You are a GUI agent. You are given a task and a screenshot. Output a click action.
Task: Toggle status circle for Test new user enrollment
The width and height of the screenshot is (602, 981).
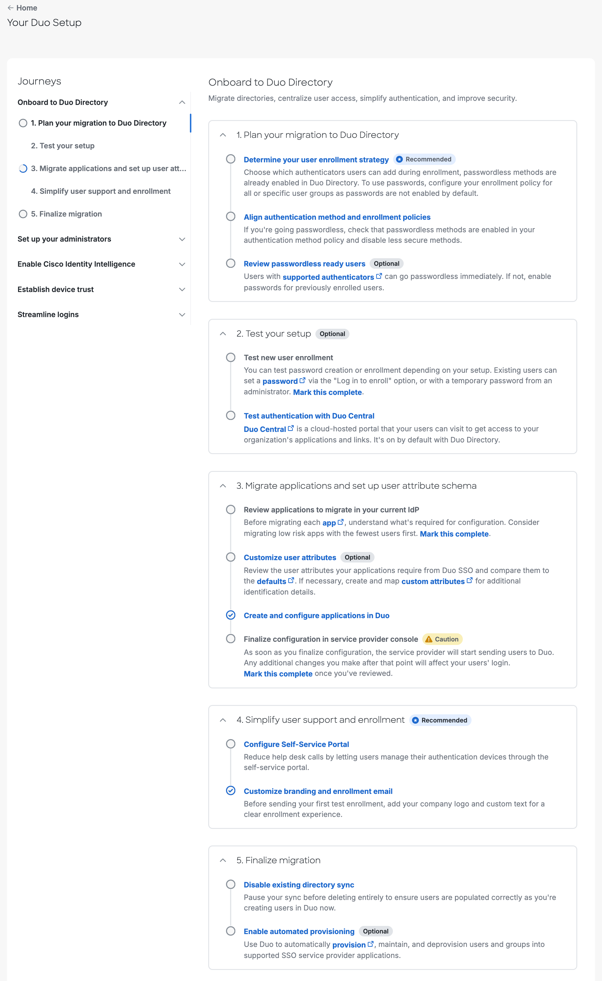231,358
